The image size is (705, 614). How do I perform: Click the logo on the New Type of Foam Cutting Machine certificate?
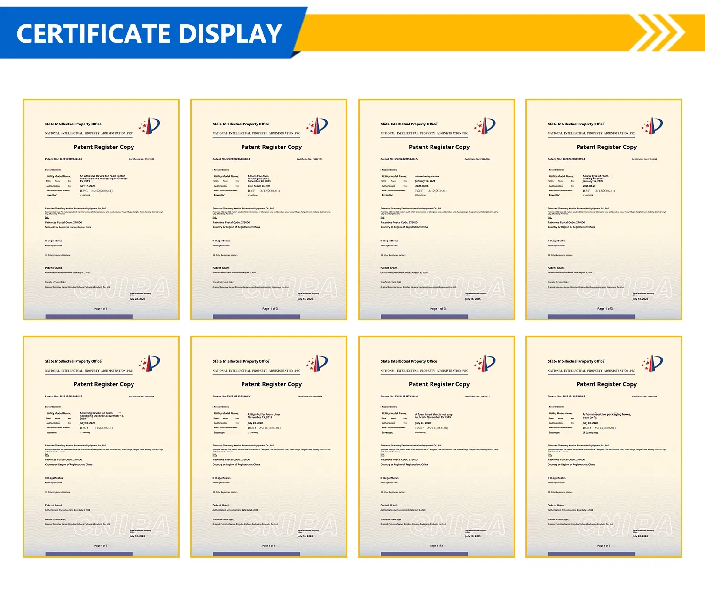pyautogui.click(x=652, y=126)
